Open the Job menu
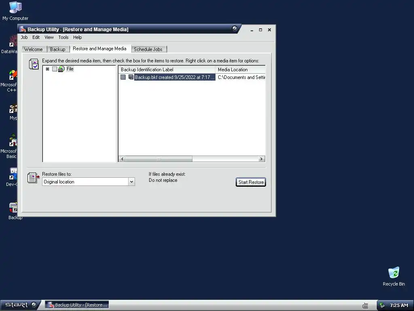The width and height of the screenshot is (414, 311). coord(24,37)
